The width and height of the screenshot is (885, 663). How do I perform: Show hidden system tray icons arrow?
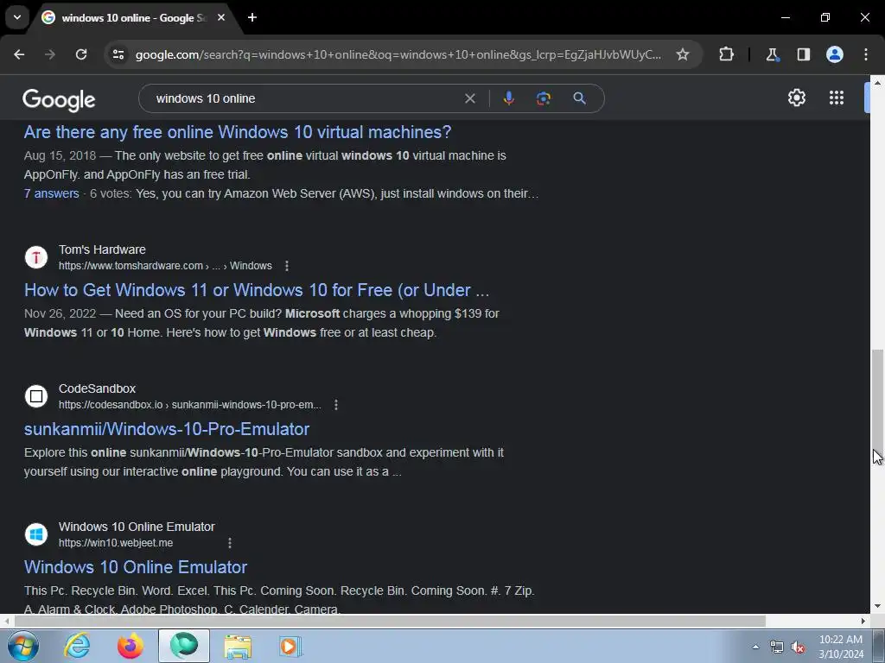755,647
